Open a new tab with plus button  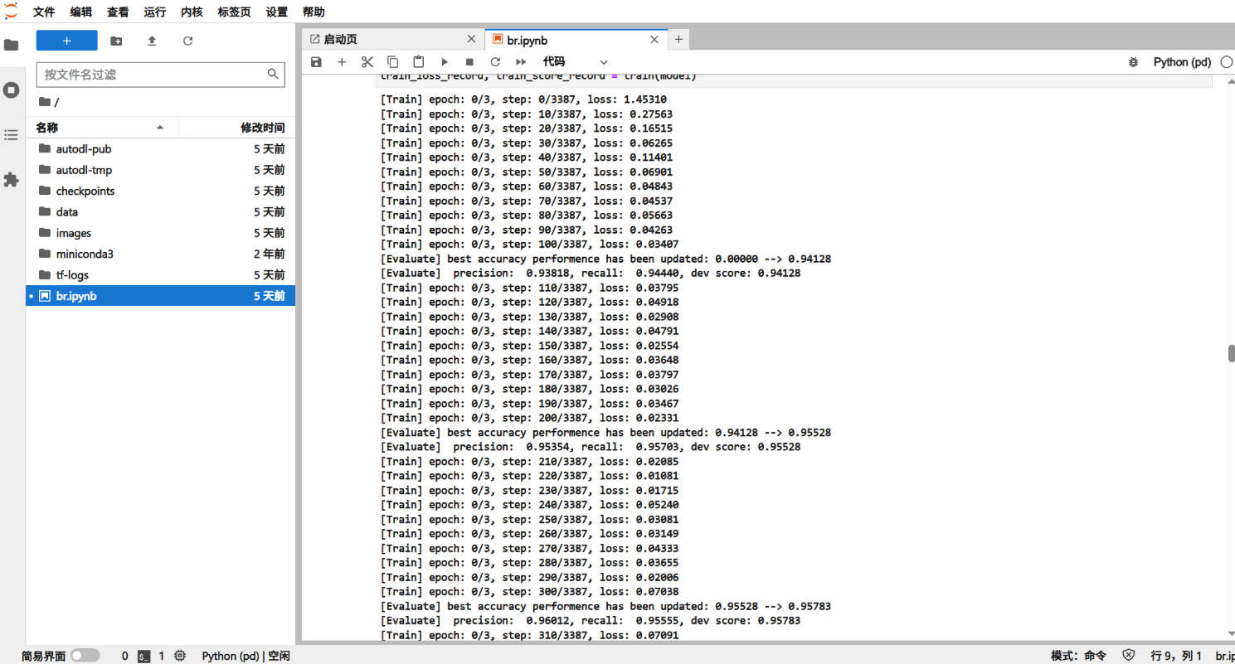(x=678, y=39)
